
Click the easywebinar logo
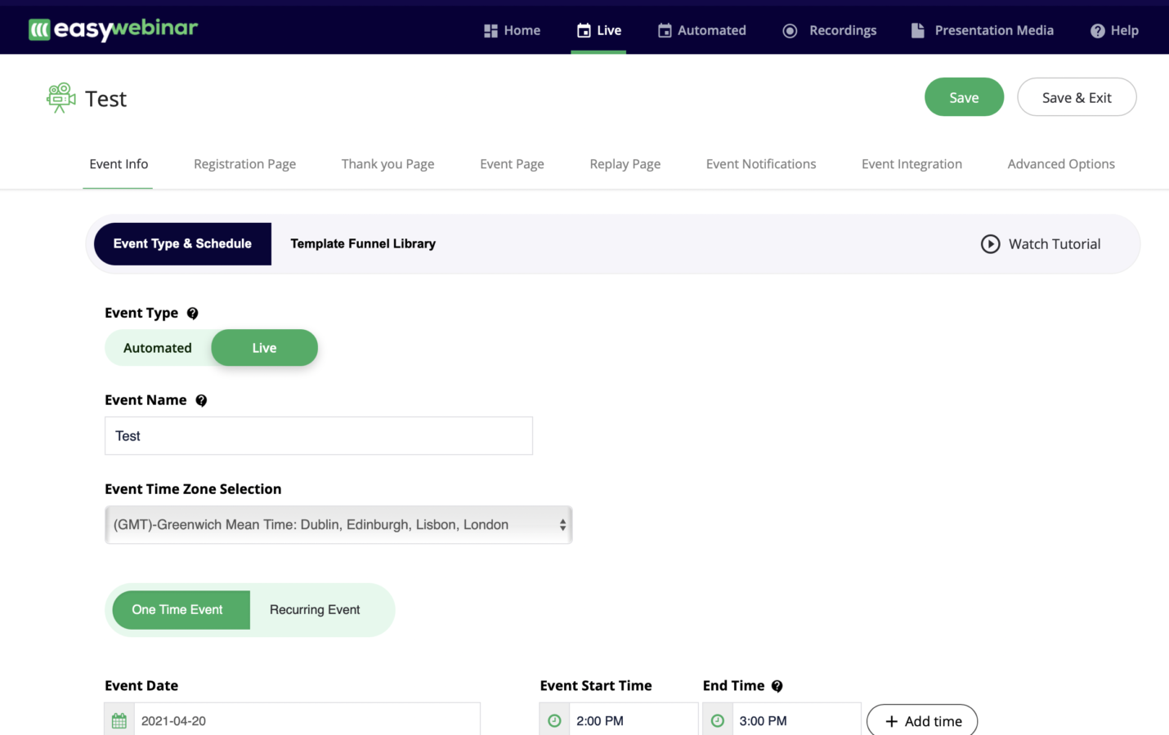coord(113,30)
